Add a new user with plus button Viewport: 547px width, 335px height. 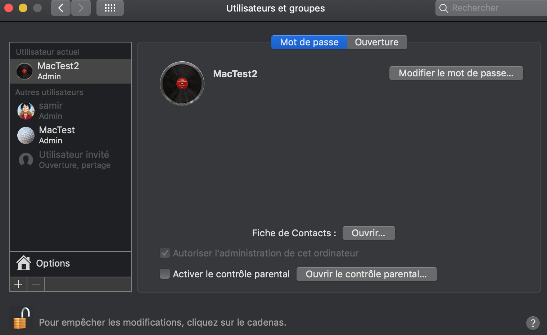[x=18, y=284]
